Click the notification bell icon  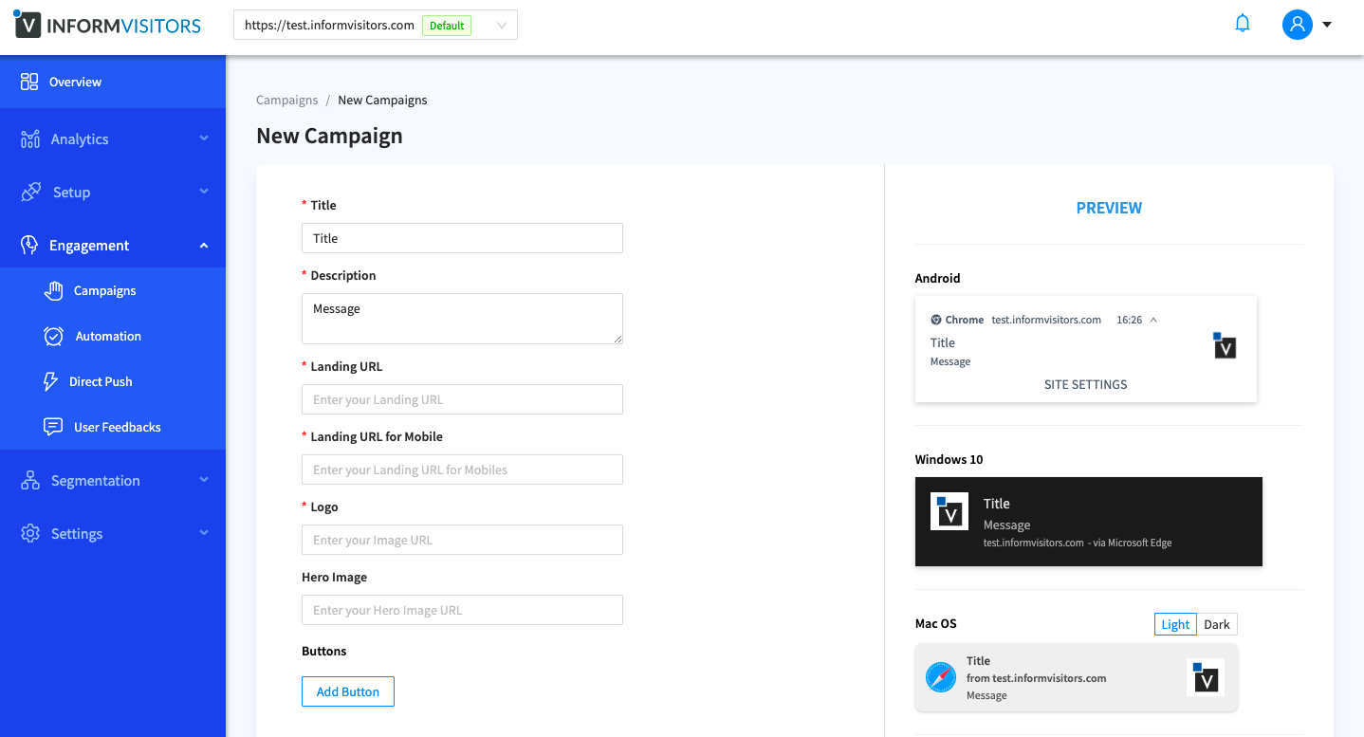[x=1243, y=25]
